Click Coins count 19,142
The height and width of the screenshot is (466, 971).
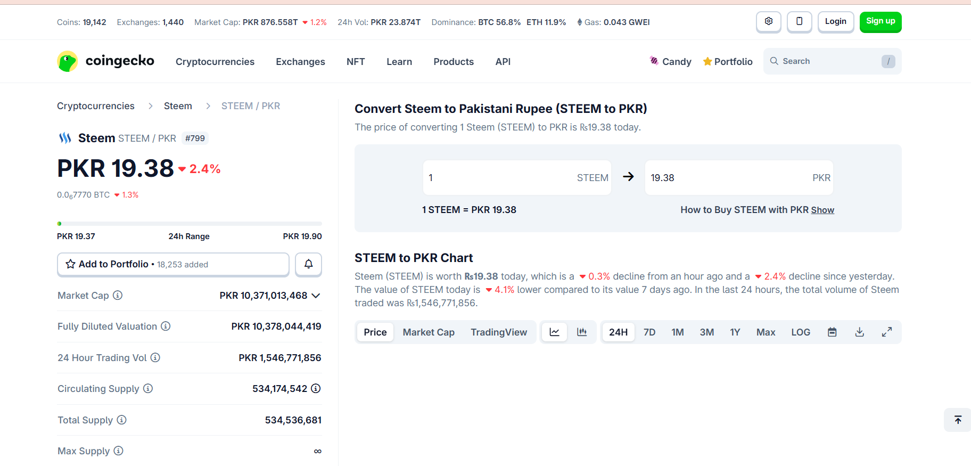coord(95,22)
